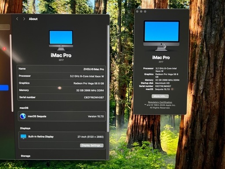
Task: Click memory value 32 GB 2666 MHz DDR4 in settings
Action: (x=90, y=90)
